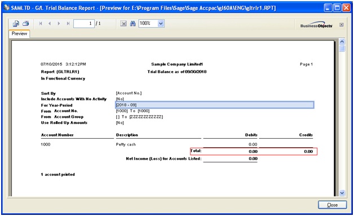
Task: Minimize the Trial Balance Report window
Action: coord(328,8)
